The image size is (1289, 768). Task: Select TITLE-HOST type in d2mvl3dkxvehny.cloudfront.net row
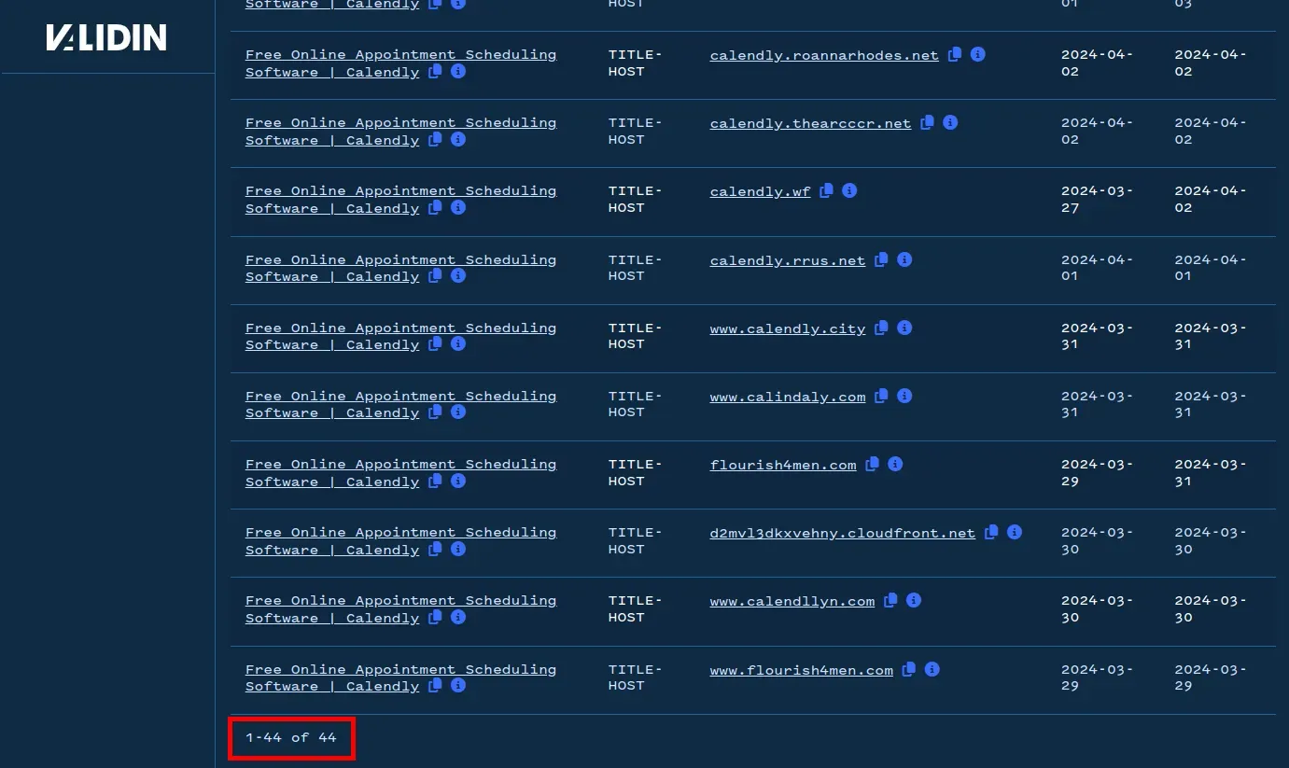(635, 540)
